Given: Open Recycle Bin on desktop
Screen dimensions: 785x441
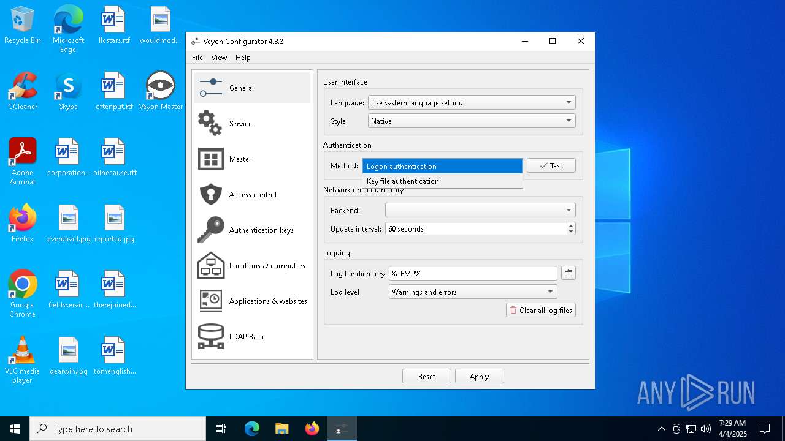Looking at the screenshot, I should (x=23, y=26).
